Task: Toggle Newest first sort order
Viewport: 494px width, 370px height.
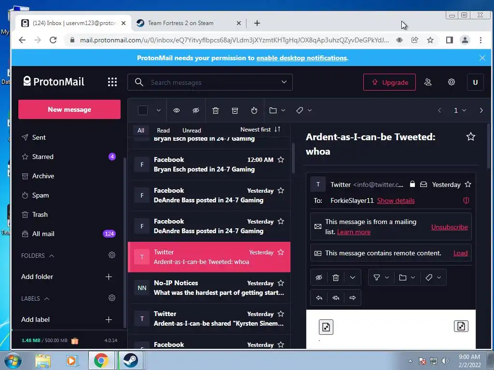Action: [x=260, y=129]
